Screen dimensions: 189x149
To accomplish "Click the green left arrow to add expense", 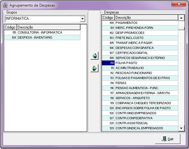I will [95, 56].
